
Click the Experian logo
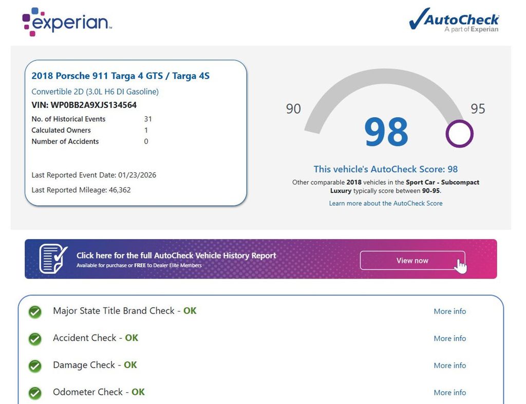(67, 22)
